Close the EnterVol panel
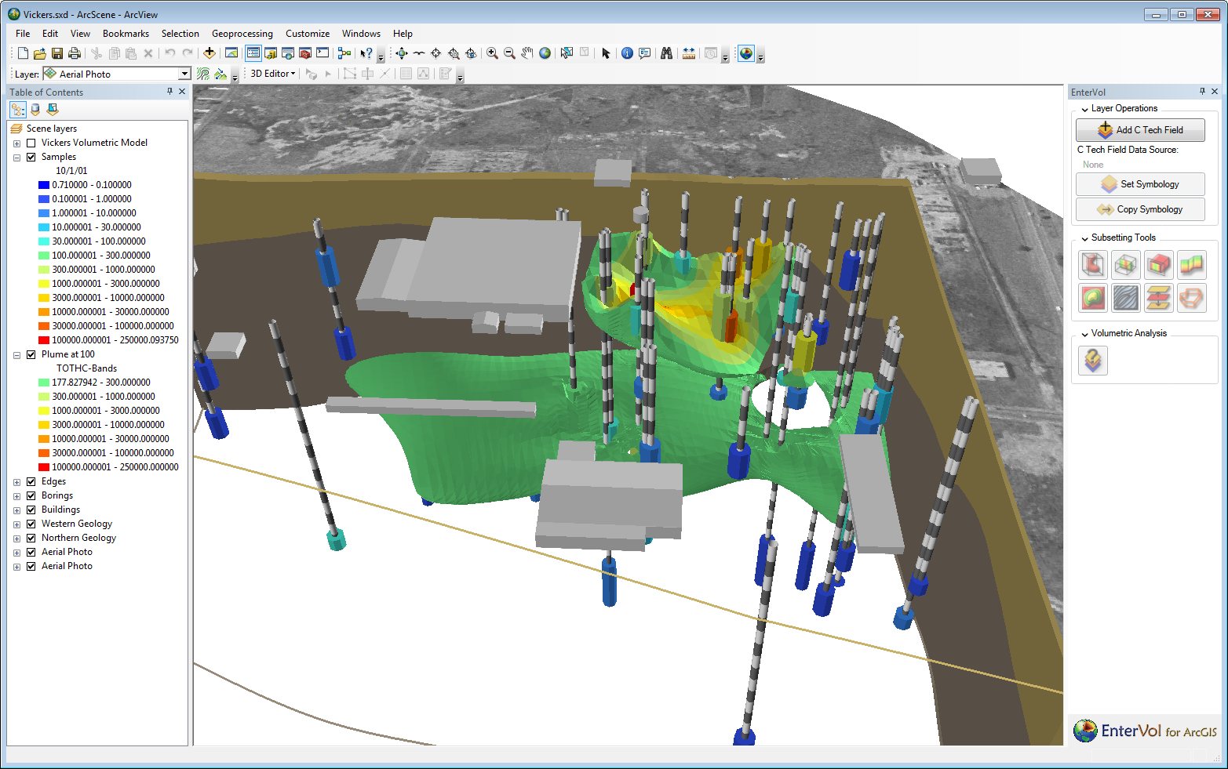Screen dimensions: 1228x769 pos(1215,92)
